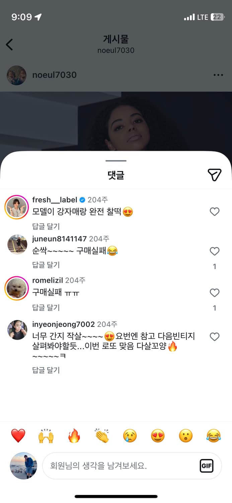232x503 pixels.
Task: Select the raised hands reaction emoji
Action: point(46,435)
